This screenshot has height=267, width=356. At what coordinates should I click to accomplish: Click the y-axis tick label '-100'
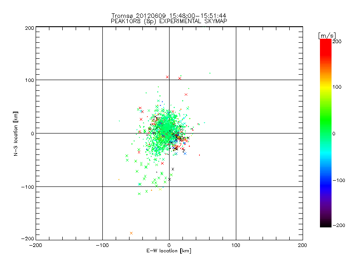point(28,187)
